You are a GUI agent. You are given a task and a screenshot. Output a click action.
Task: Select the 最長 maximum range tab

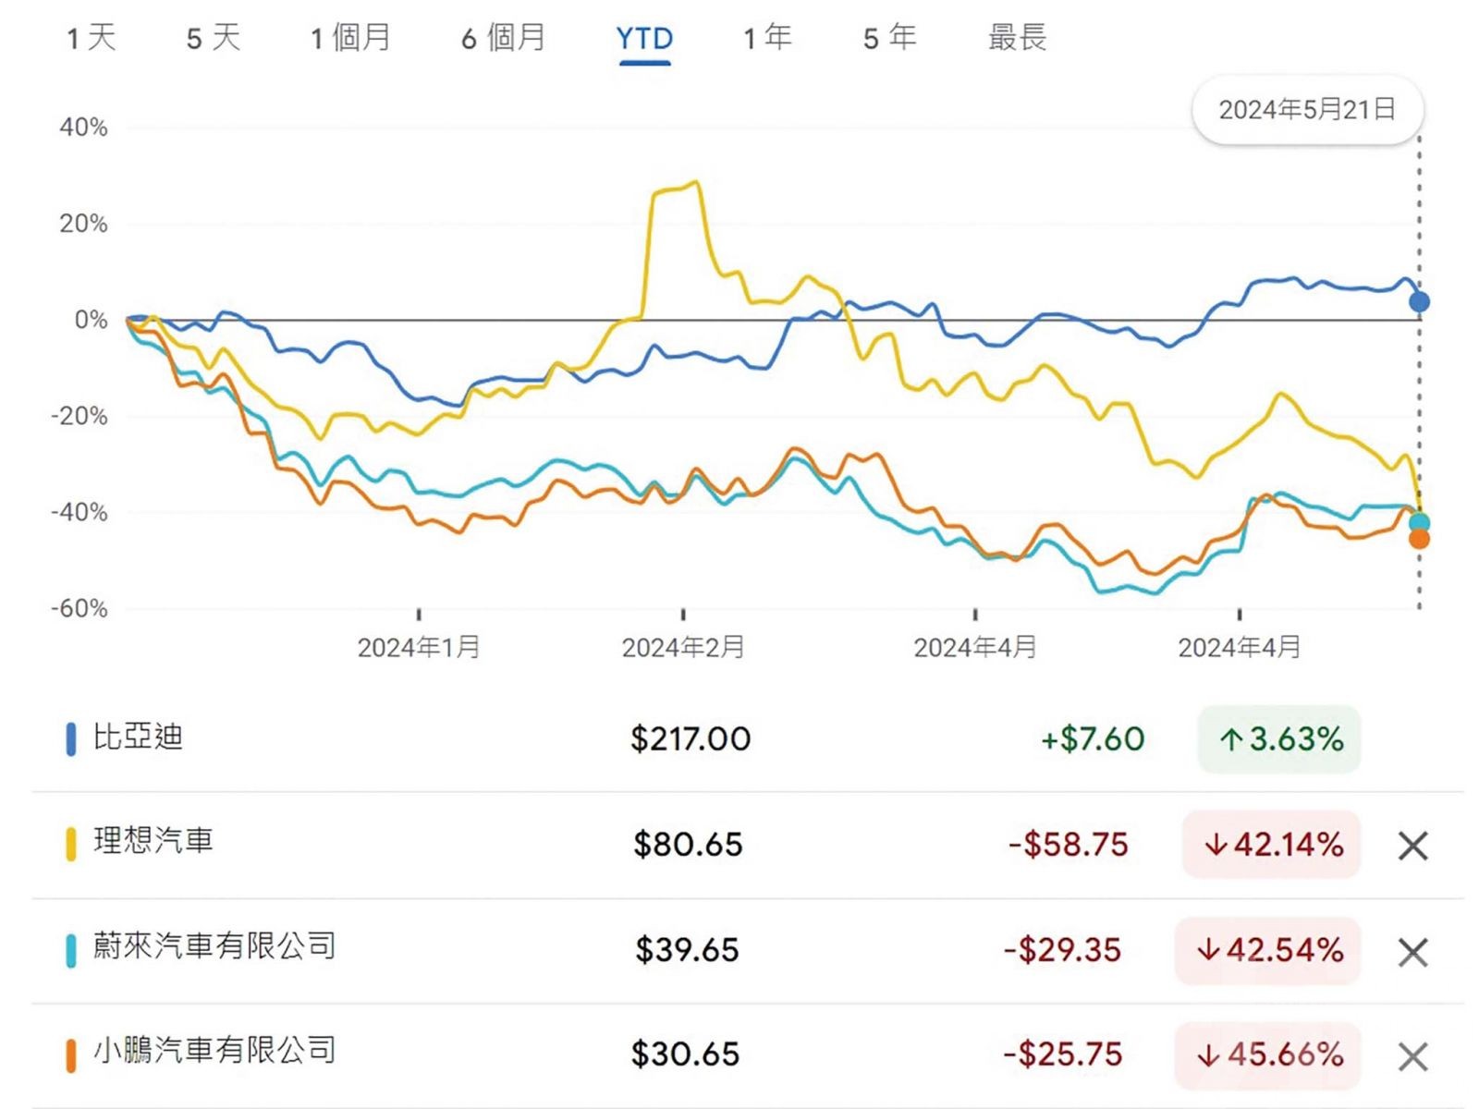click(x=1017, y=38)
